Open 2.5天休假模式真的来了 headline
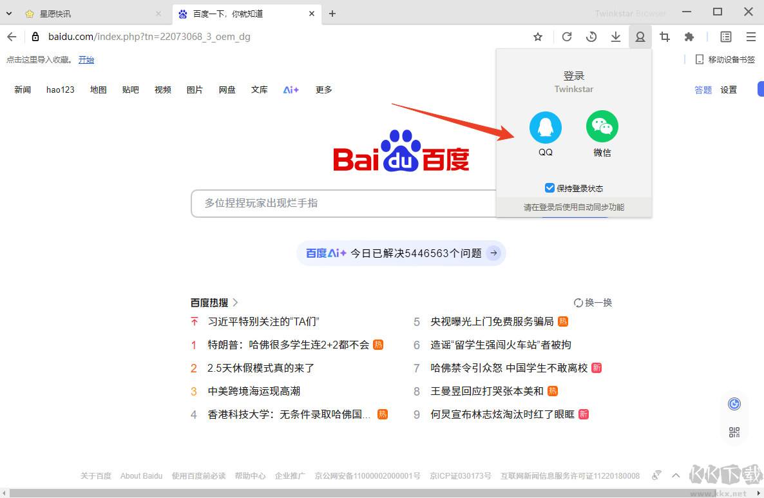The width and height of the screenshot is (764, 498). coord(261,368)
